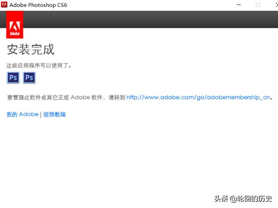Open the adobemembership_cn URL link
This screenshot has width=278, height=208.
pyautogui.click(x=199, y=97)
